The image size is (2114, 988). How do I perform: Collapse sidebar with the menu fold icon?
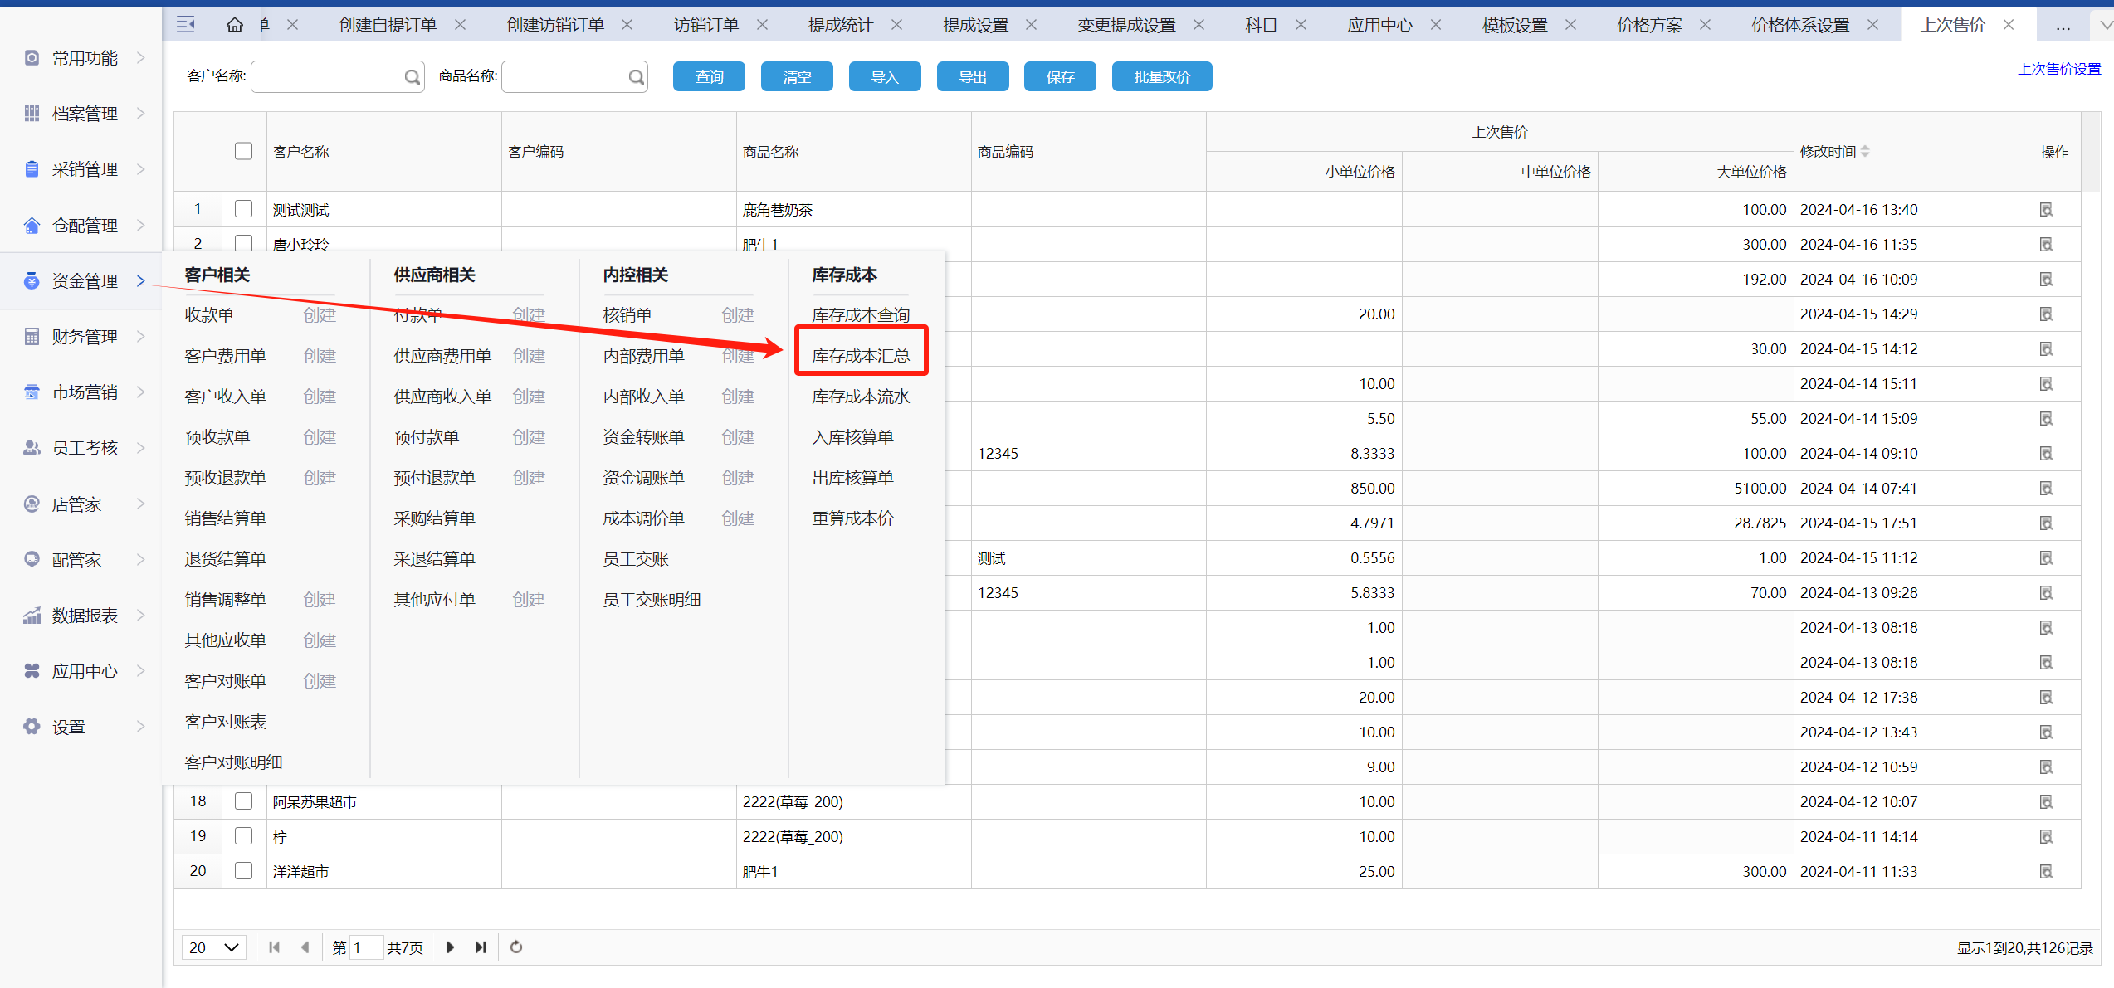[x=186, y=25]
